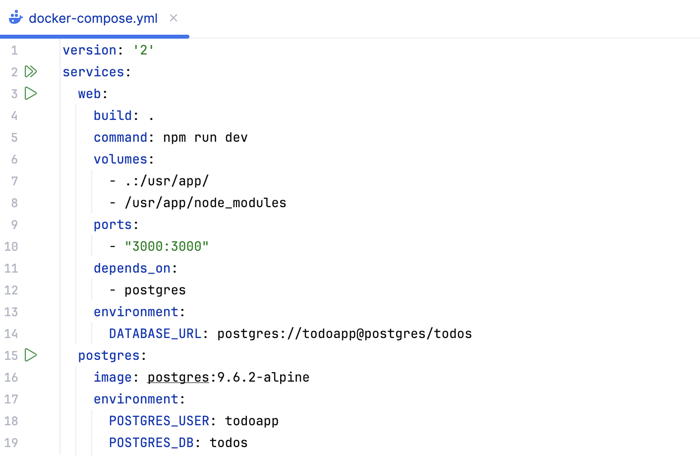
Task: Click the npm run dev command text
Action: 206,137
